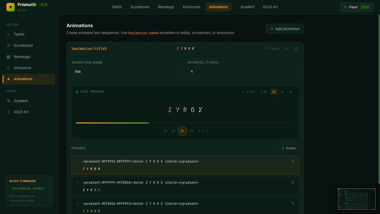Switch to the ASCII Art top tab
This screenshot has width=380, height=214.
(270, 7)
